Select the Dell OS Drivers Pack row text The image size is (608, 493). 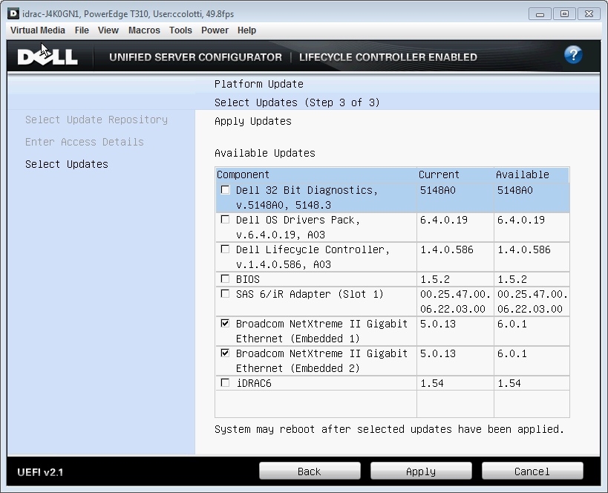click(298, 227)
